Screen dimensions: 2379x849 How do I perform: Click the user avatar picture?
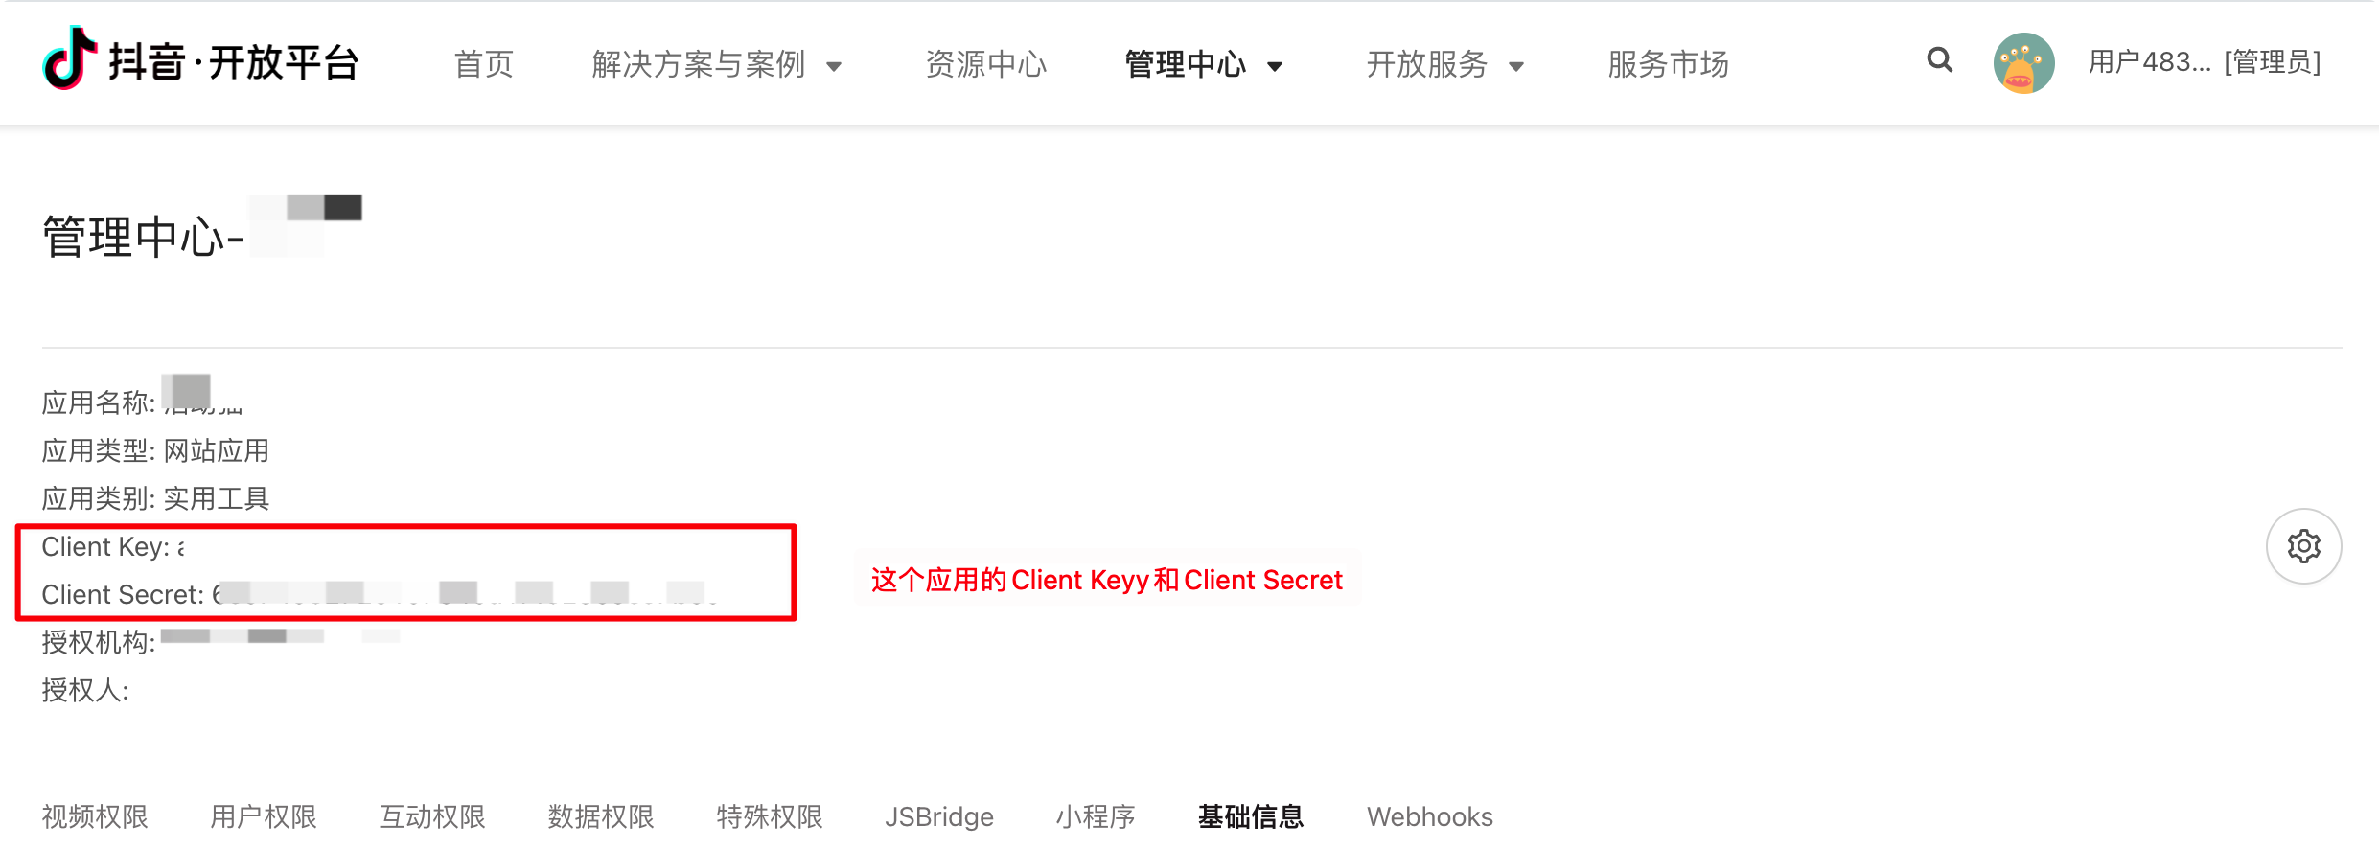pyautogui.click(x=2023, y=63)
